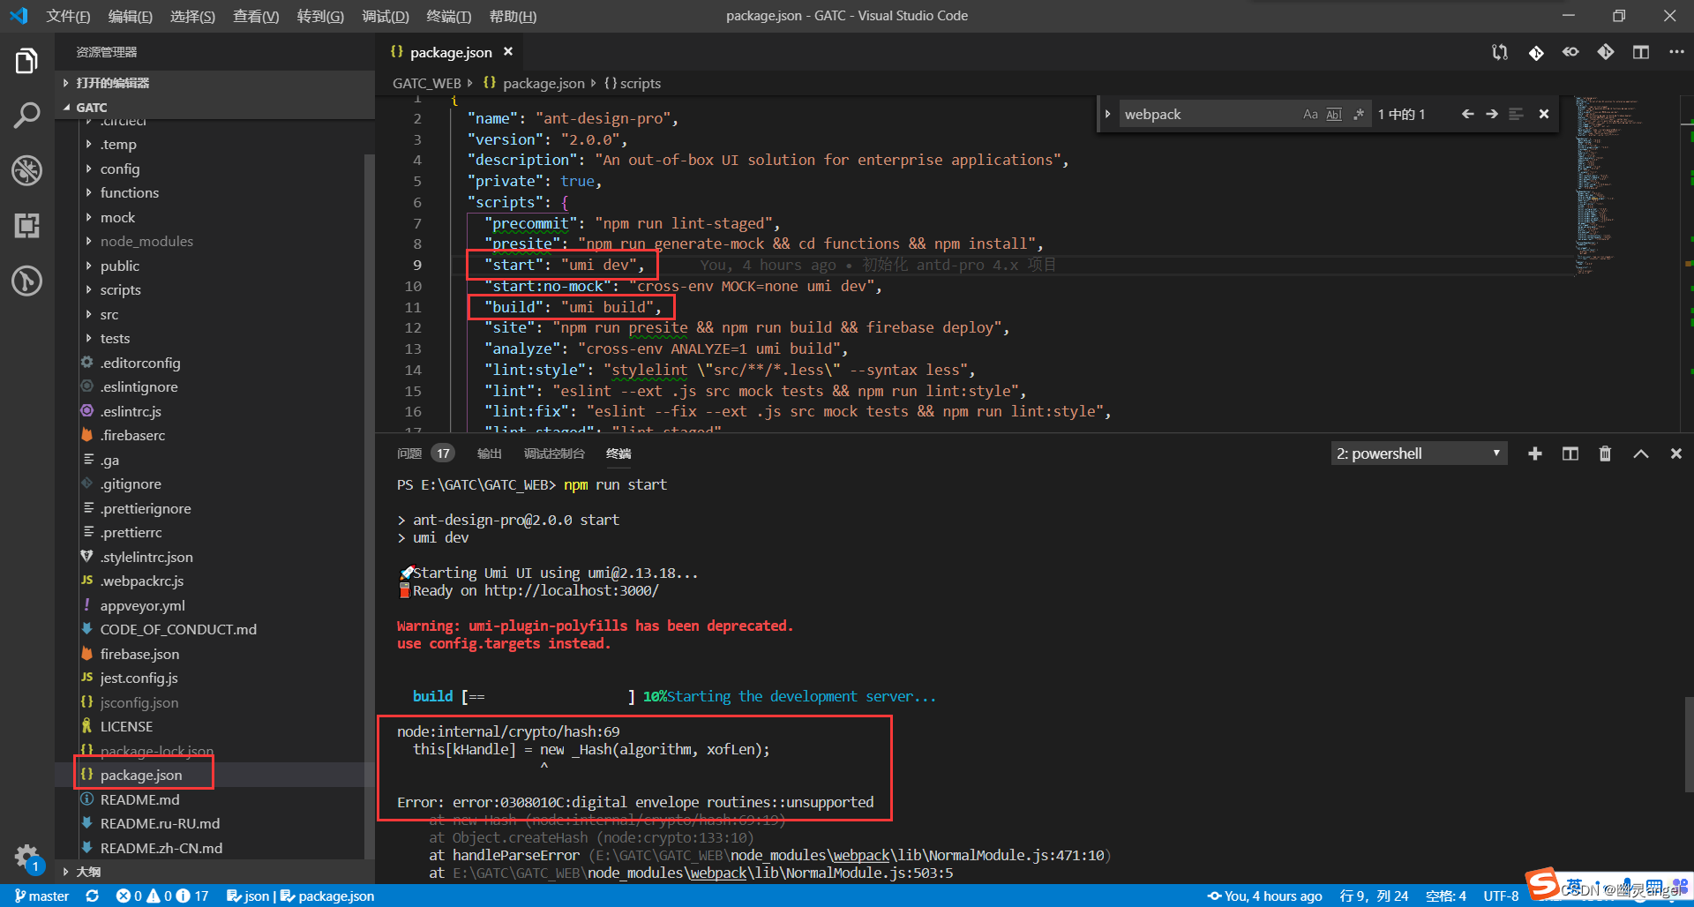1694x907 pixels.
Task: Synchronize changes with the status bar sync icon
Action: [93, 896]
